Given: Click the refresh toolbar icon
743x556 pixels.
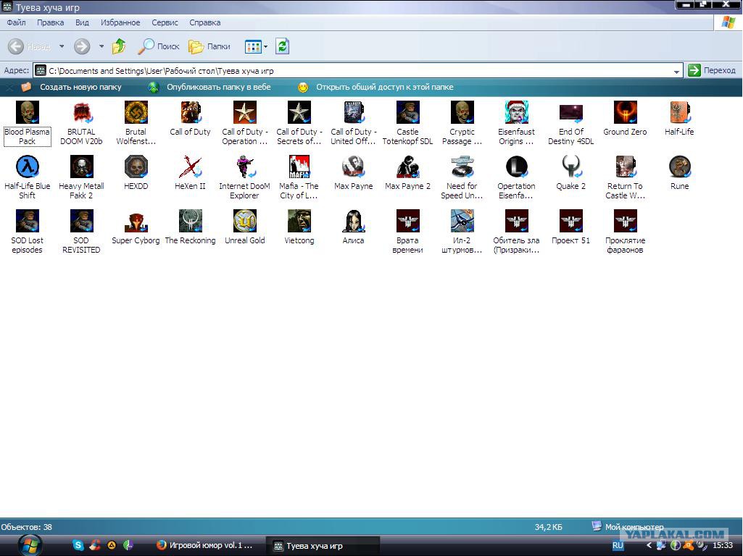Looking at the screenshot, I should (283, 46).
